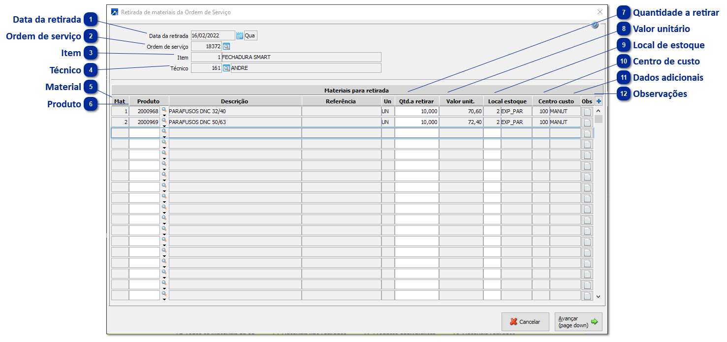Image resolution: width=727 pixels, height=342 pixels.
Task: Open the Obs note icon for PARAFUSOS DNC 32/40
Action: coord(587,112)
